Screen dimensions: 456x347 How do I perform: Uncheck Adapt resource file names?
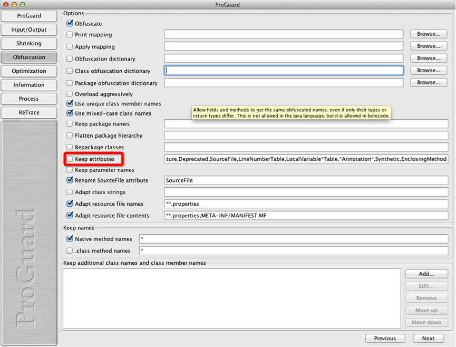tap(70, 204)
